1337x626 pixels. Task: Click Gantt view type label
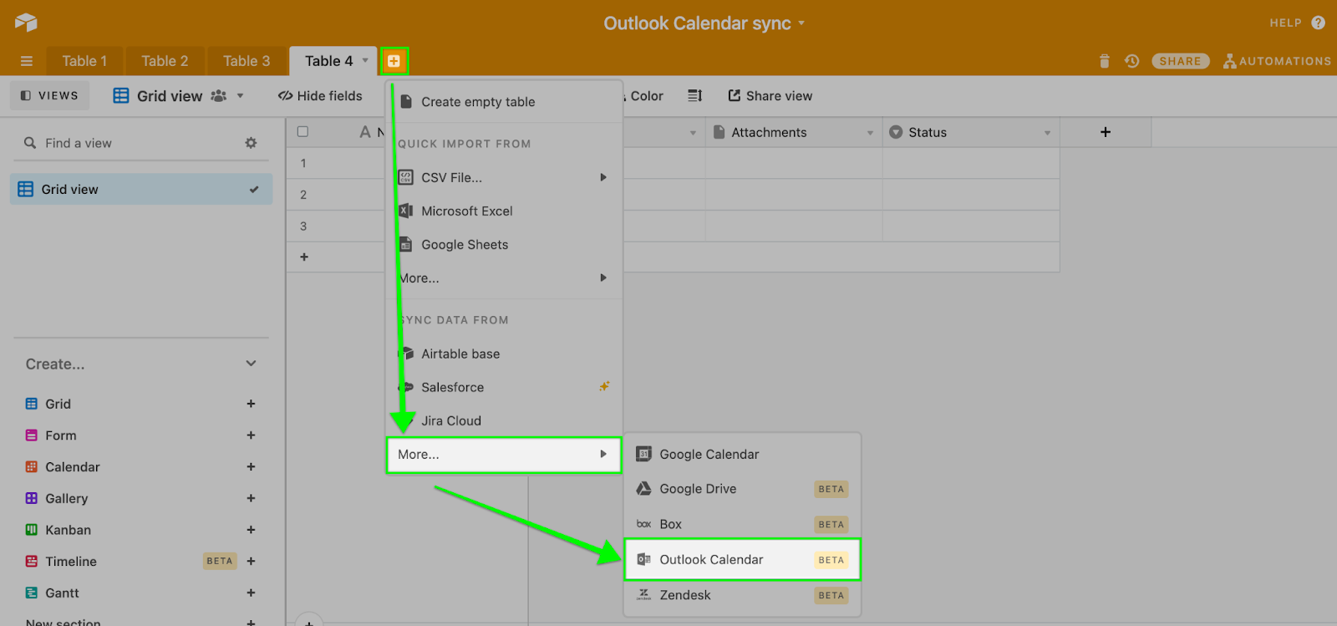[x=62, y=593]
